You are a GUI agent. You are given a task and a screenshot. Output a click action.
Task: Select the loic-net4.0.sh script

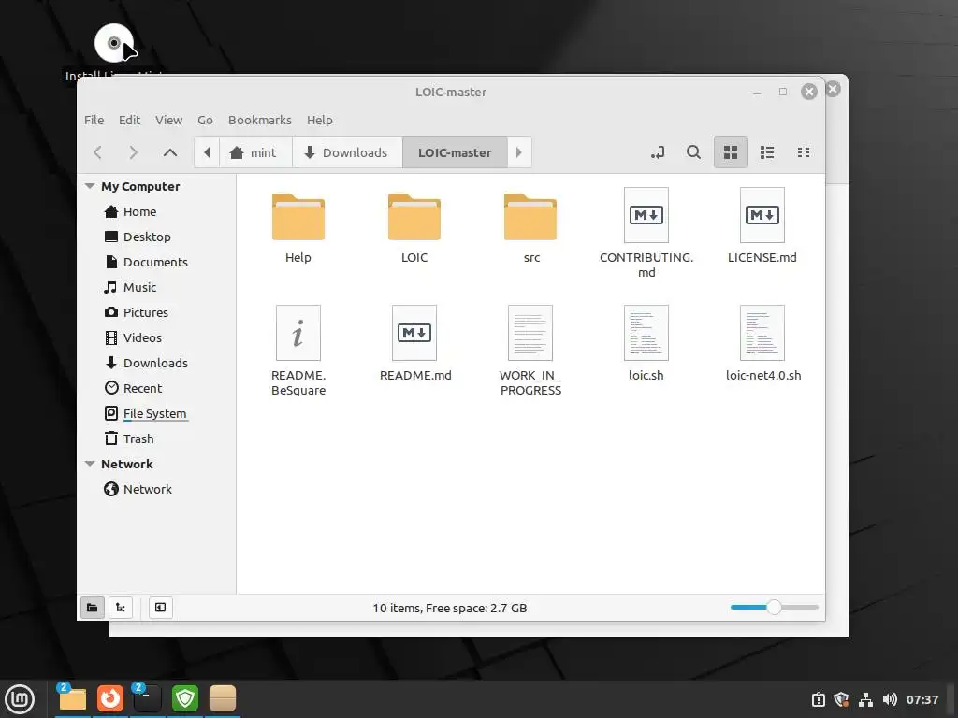[x=762, y=343]
